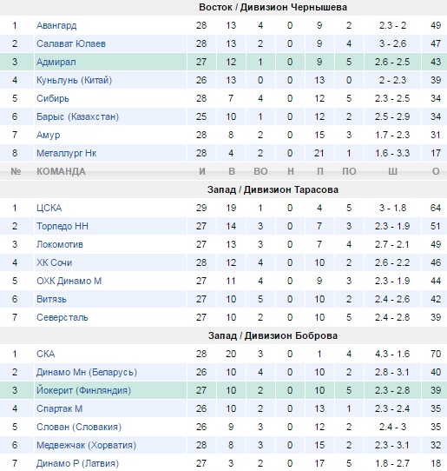Click the Ш goals column header
This screenshot has height=471, width=447.
pyautogui.click(x=392, y=171)
